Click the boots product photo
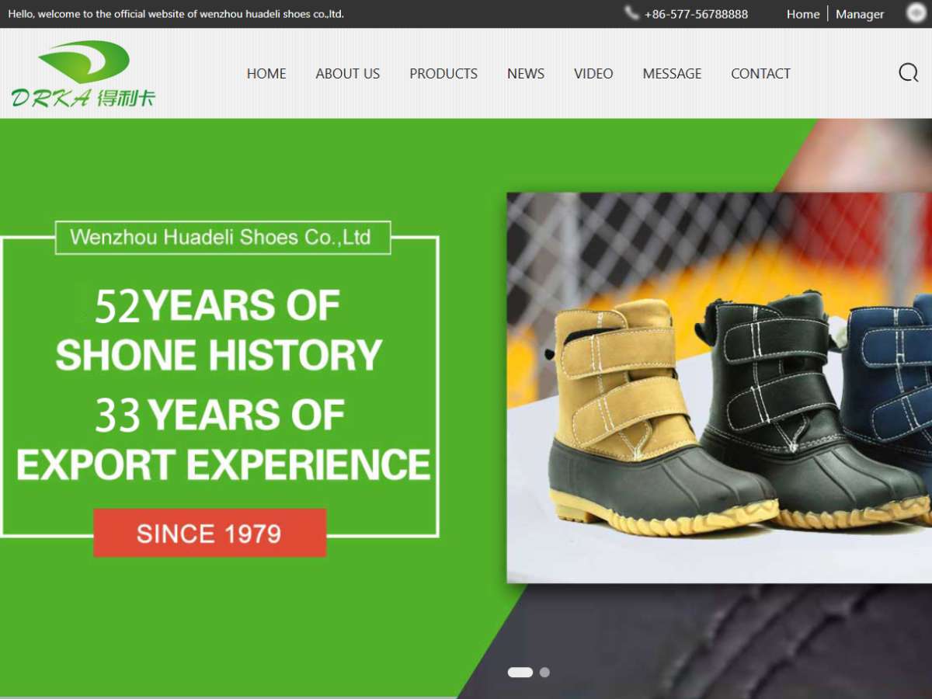 pyautogui.click(x=719, y=388)
